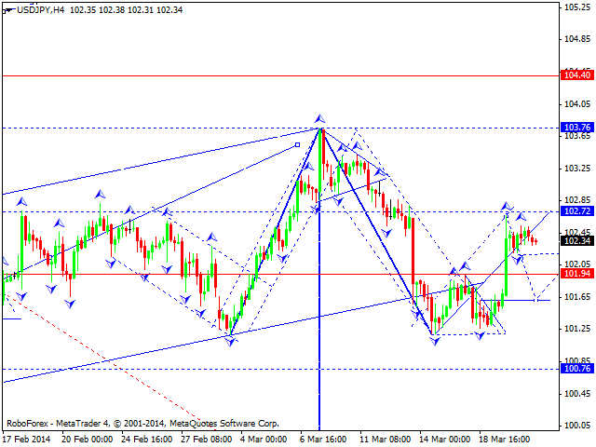
Task: Click the fractal arrow below the 14 Mar low
Action: click(x=434, y=342)
